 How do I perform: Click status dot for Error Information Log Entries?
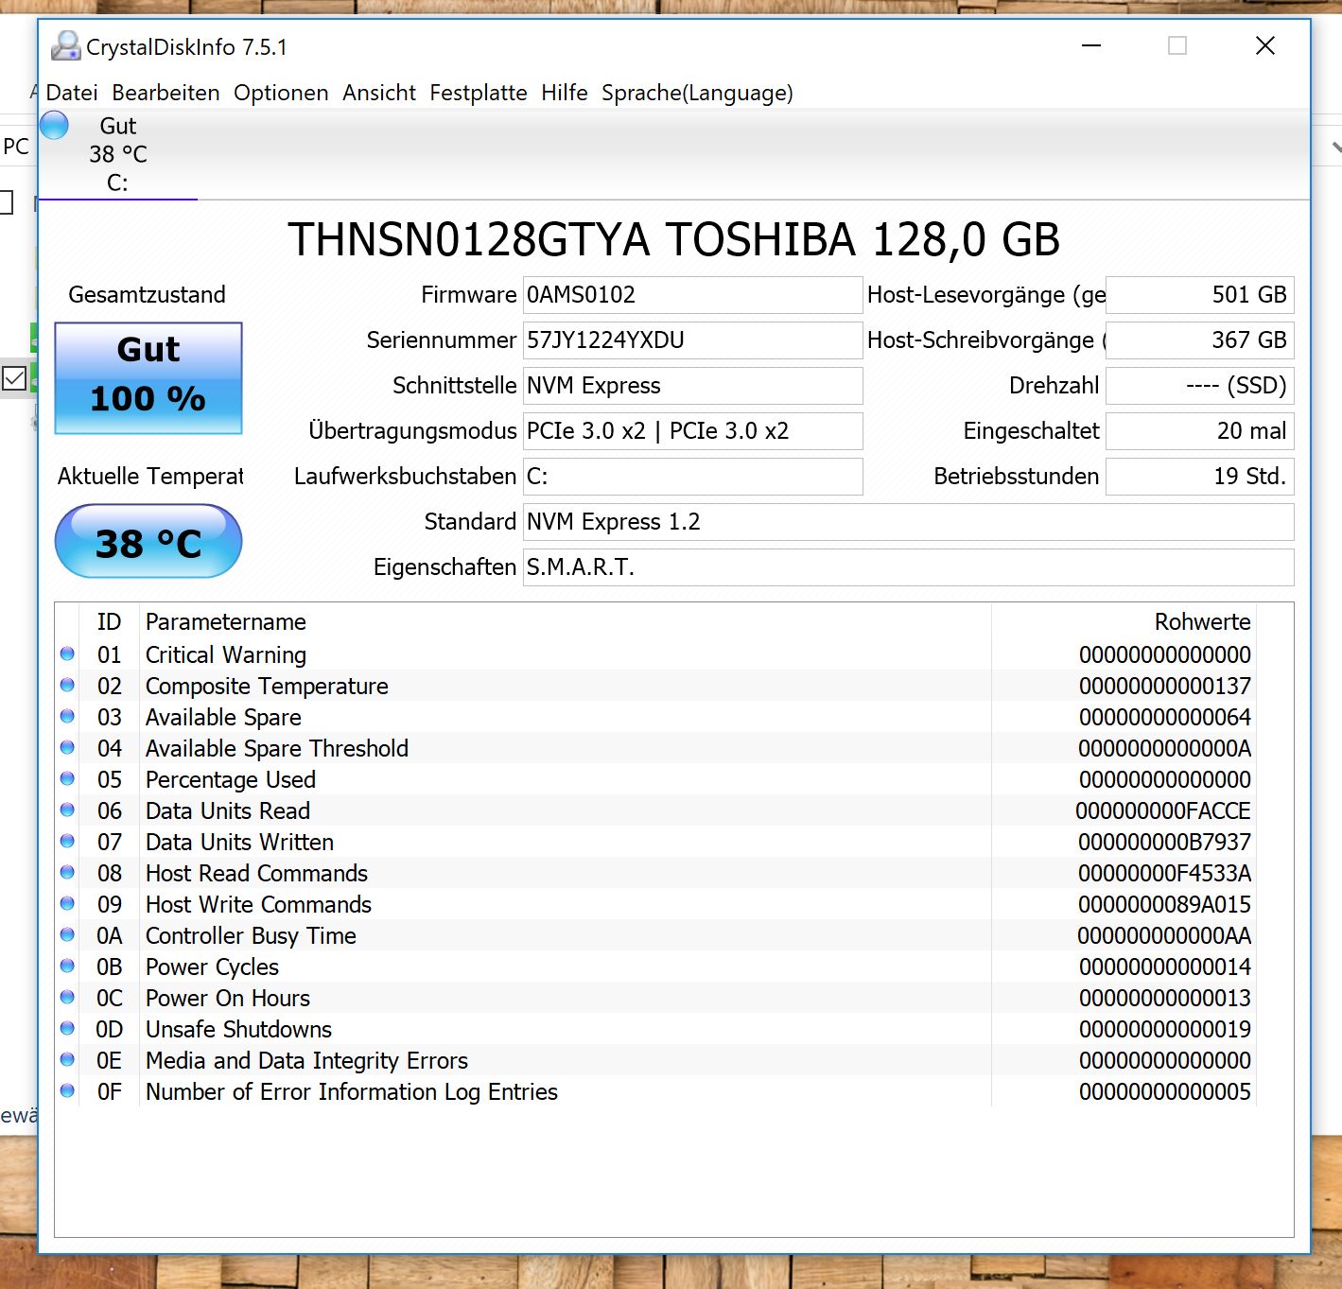click(x=67, y=1090)
